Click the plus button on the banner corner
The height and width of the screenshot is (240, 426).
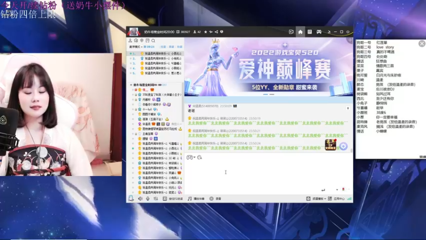coord(350,41)
